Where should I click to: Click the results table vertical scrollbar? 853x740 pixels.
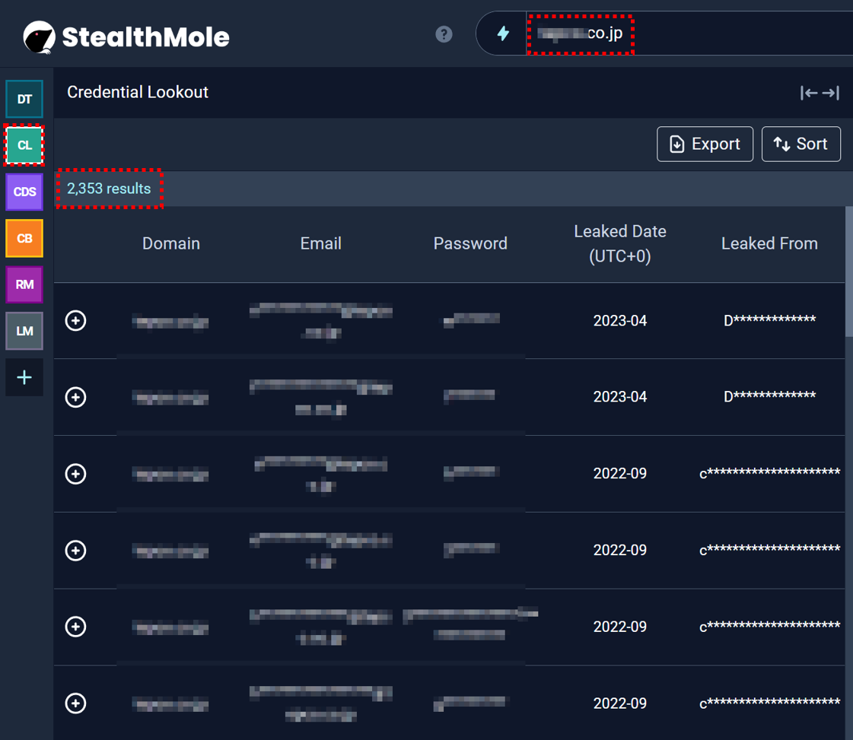pos(848,274)
